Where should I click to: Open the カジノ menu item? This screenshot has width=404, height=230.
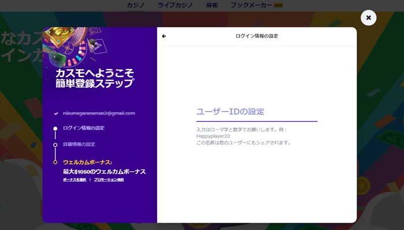[x=135, y=5]
